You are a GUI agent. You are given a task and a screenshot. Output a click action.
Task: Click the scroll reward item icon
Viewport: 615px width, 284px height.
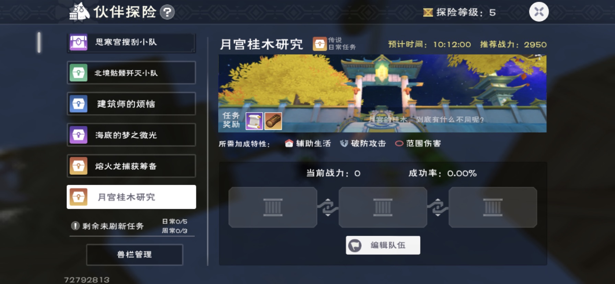(254, 121)
